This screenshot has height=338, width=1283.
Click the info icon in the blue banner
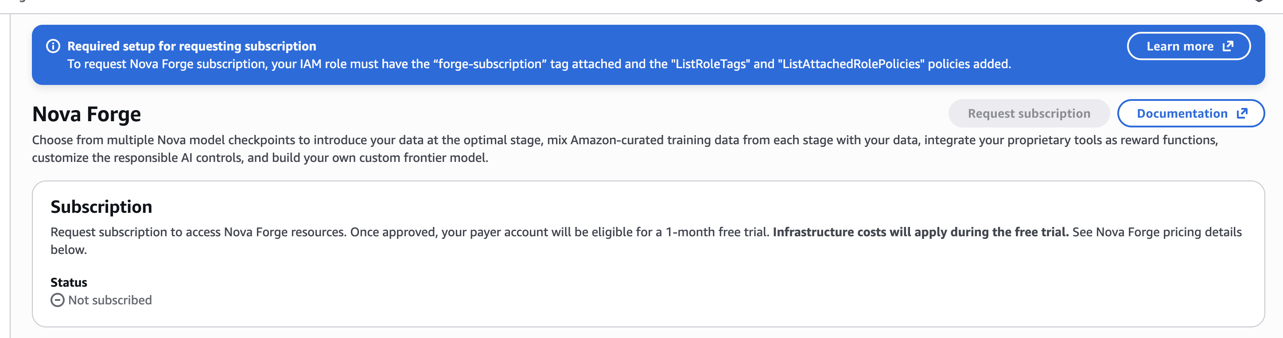pyautogui.click(x=53, y=46)
